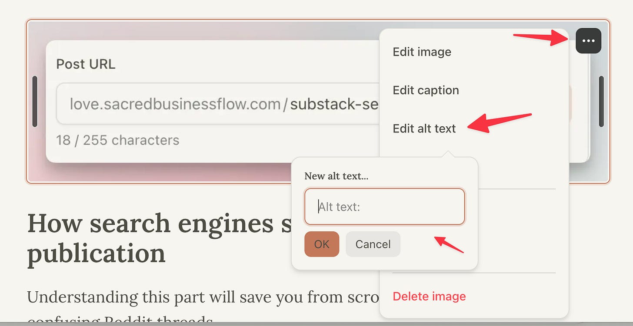
Task: Focus the Alt text input field
Action: point(385,207)
